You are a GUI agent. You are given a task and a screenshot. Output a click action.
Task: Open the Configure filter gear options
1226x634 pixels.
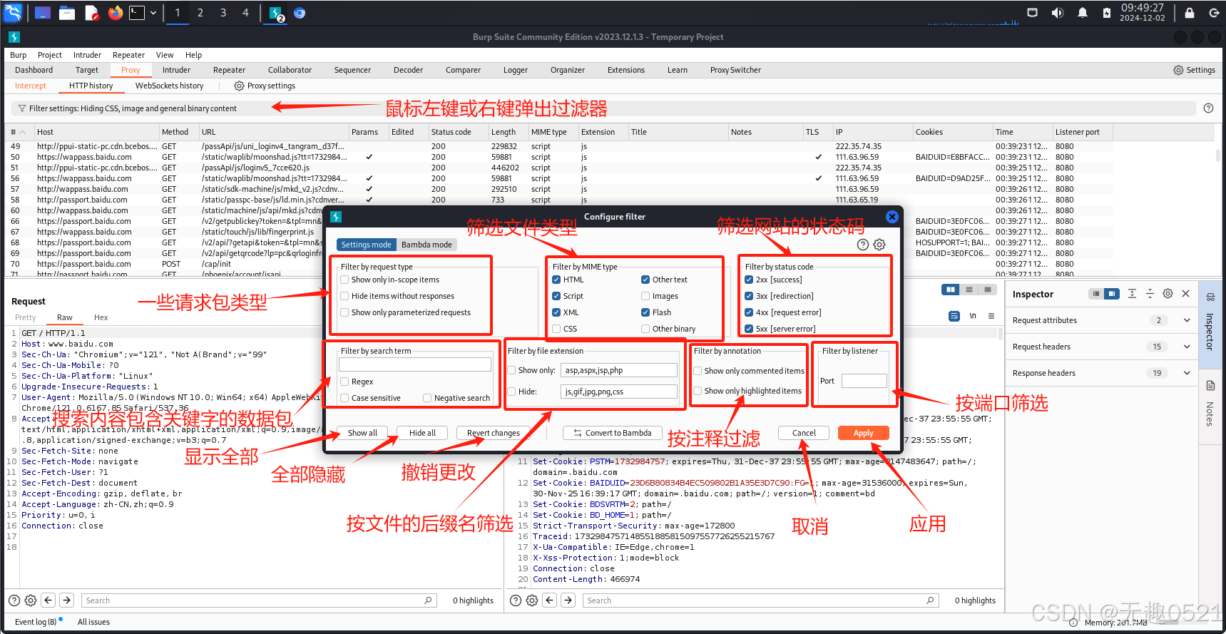(879, 245)
